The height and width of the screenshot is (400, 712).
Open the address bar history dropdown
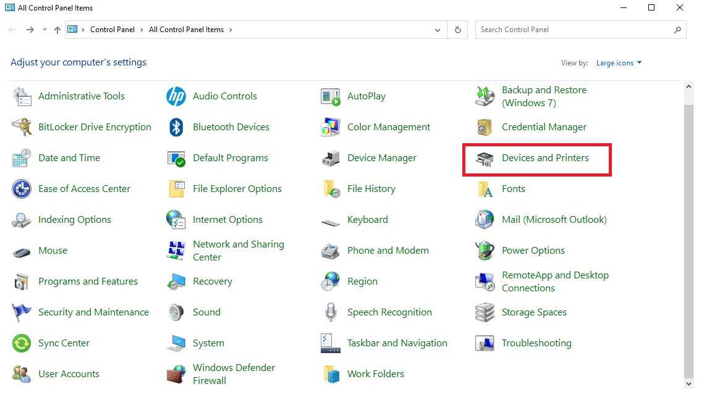point(438,30)
